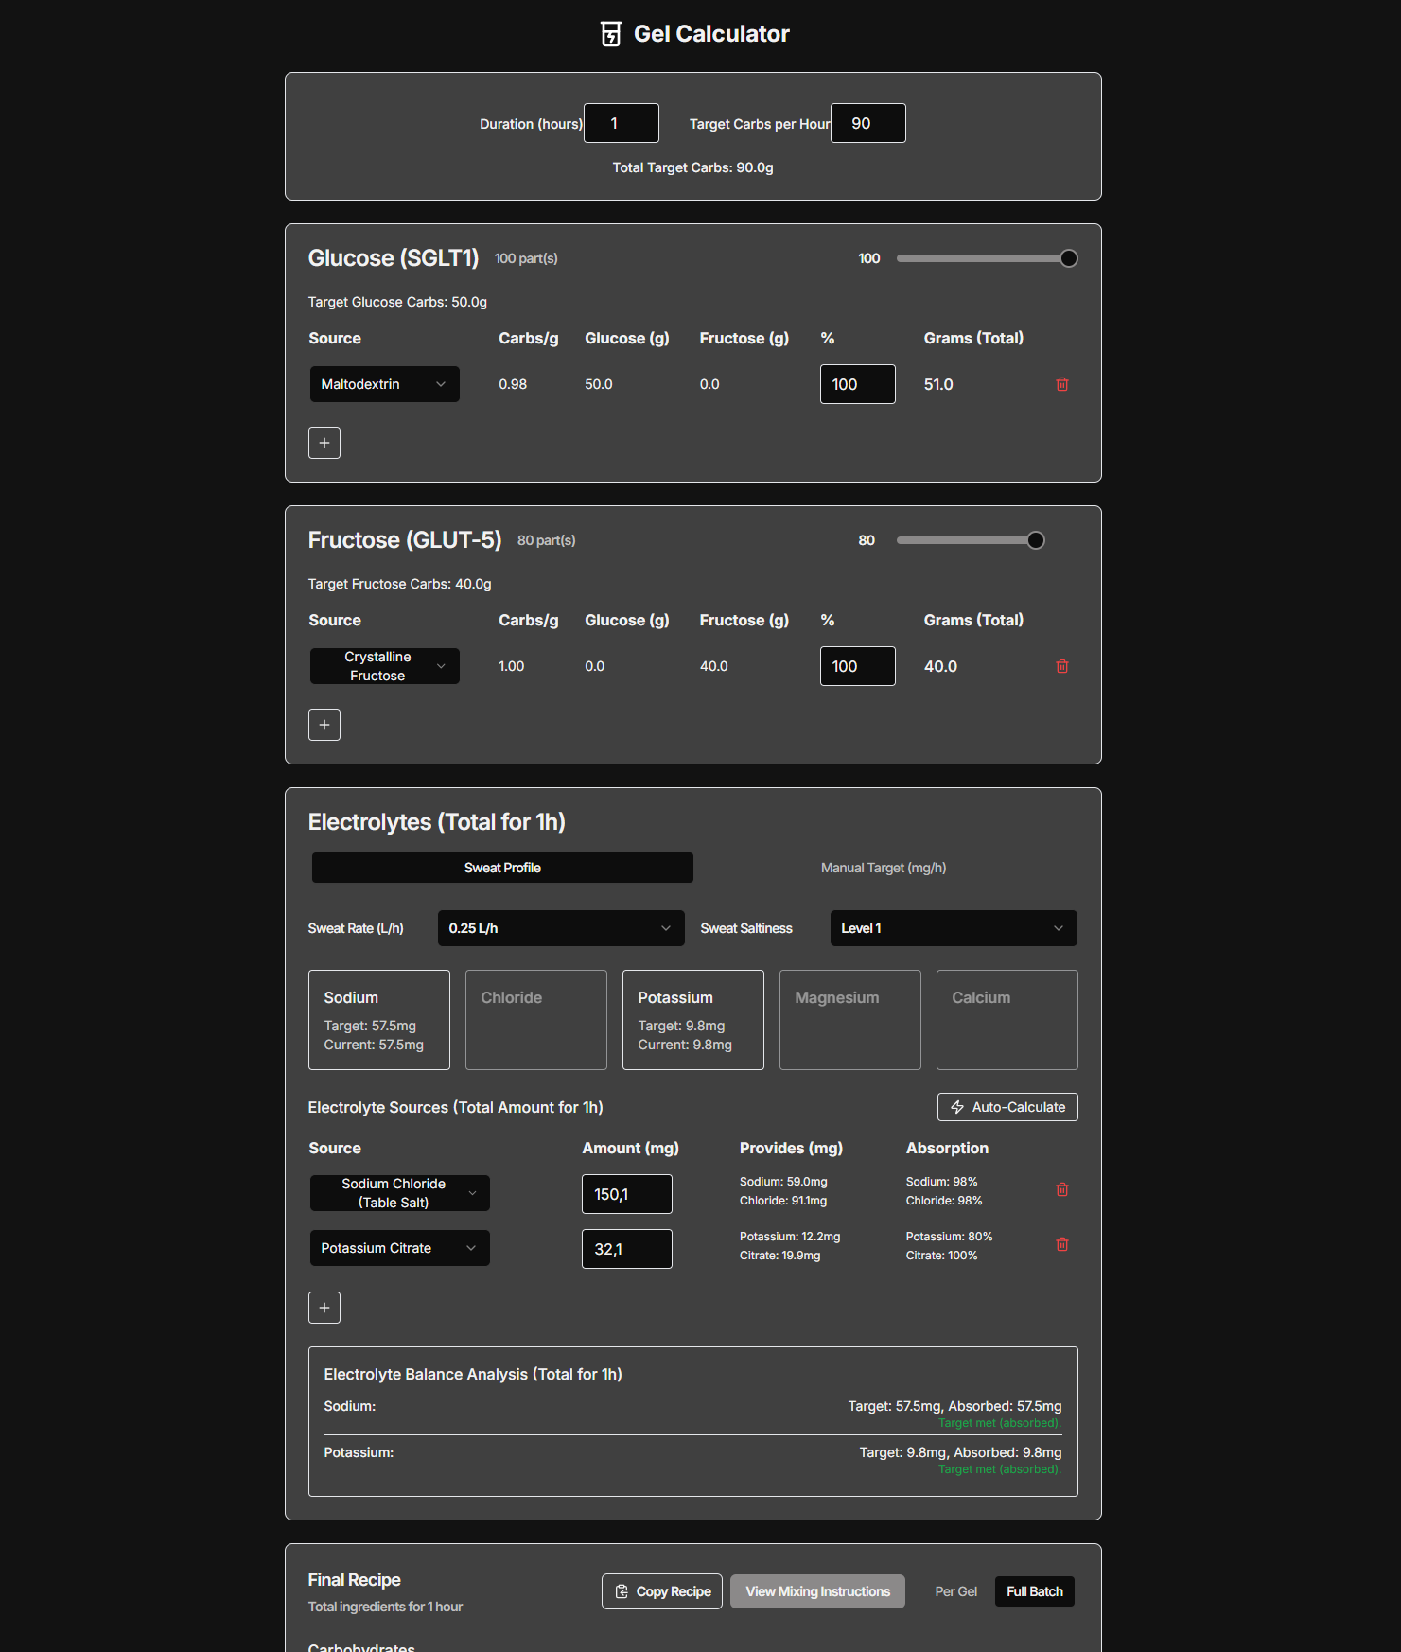The height and width of the screenshot is (1652, 1401).
Task: Click the Maltodextrin 51.0 grams total value
Action: (x=938, y=384)
